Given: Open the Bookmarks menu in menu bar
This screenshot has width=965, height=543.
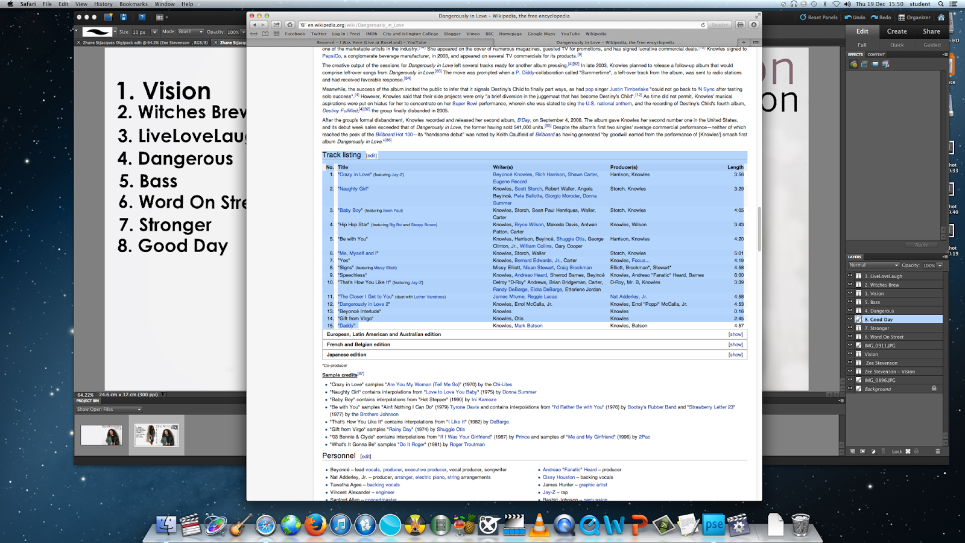Looking at the screenshot, I should coord(133,4).
